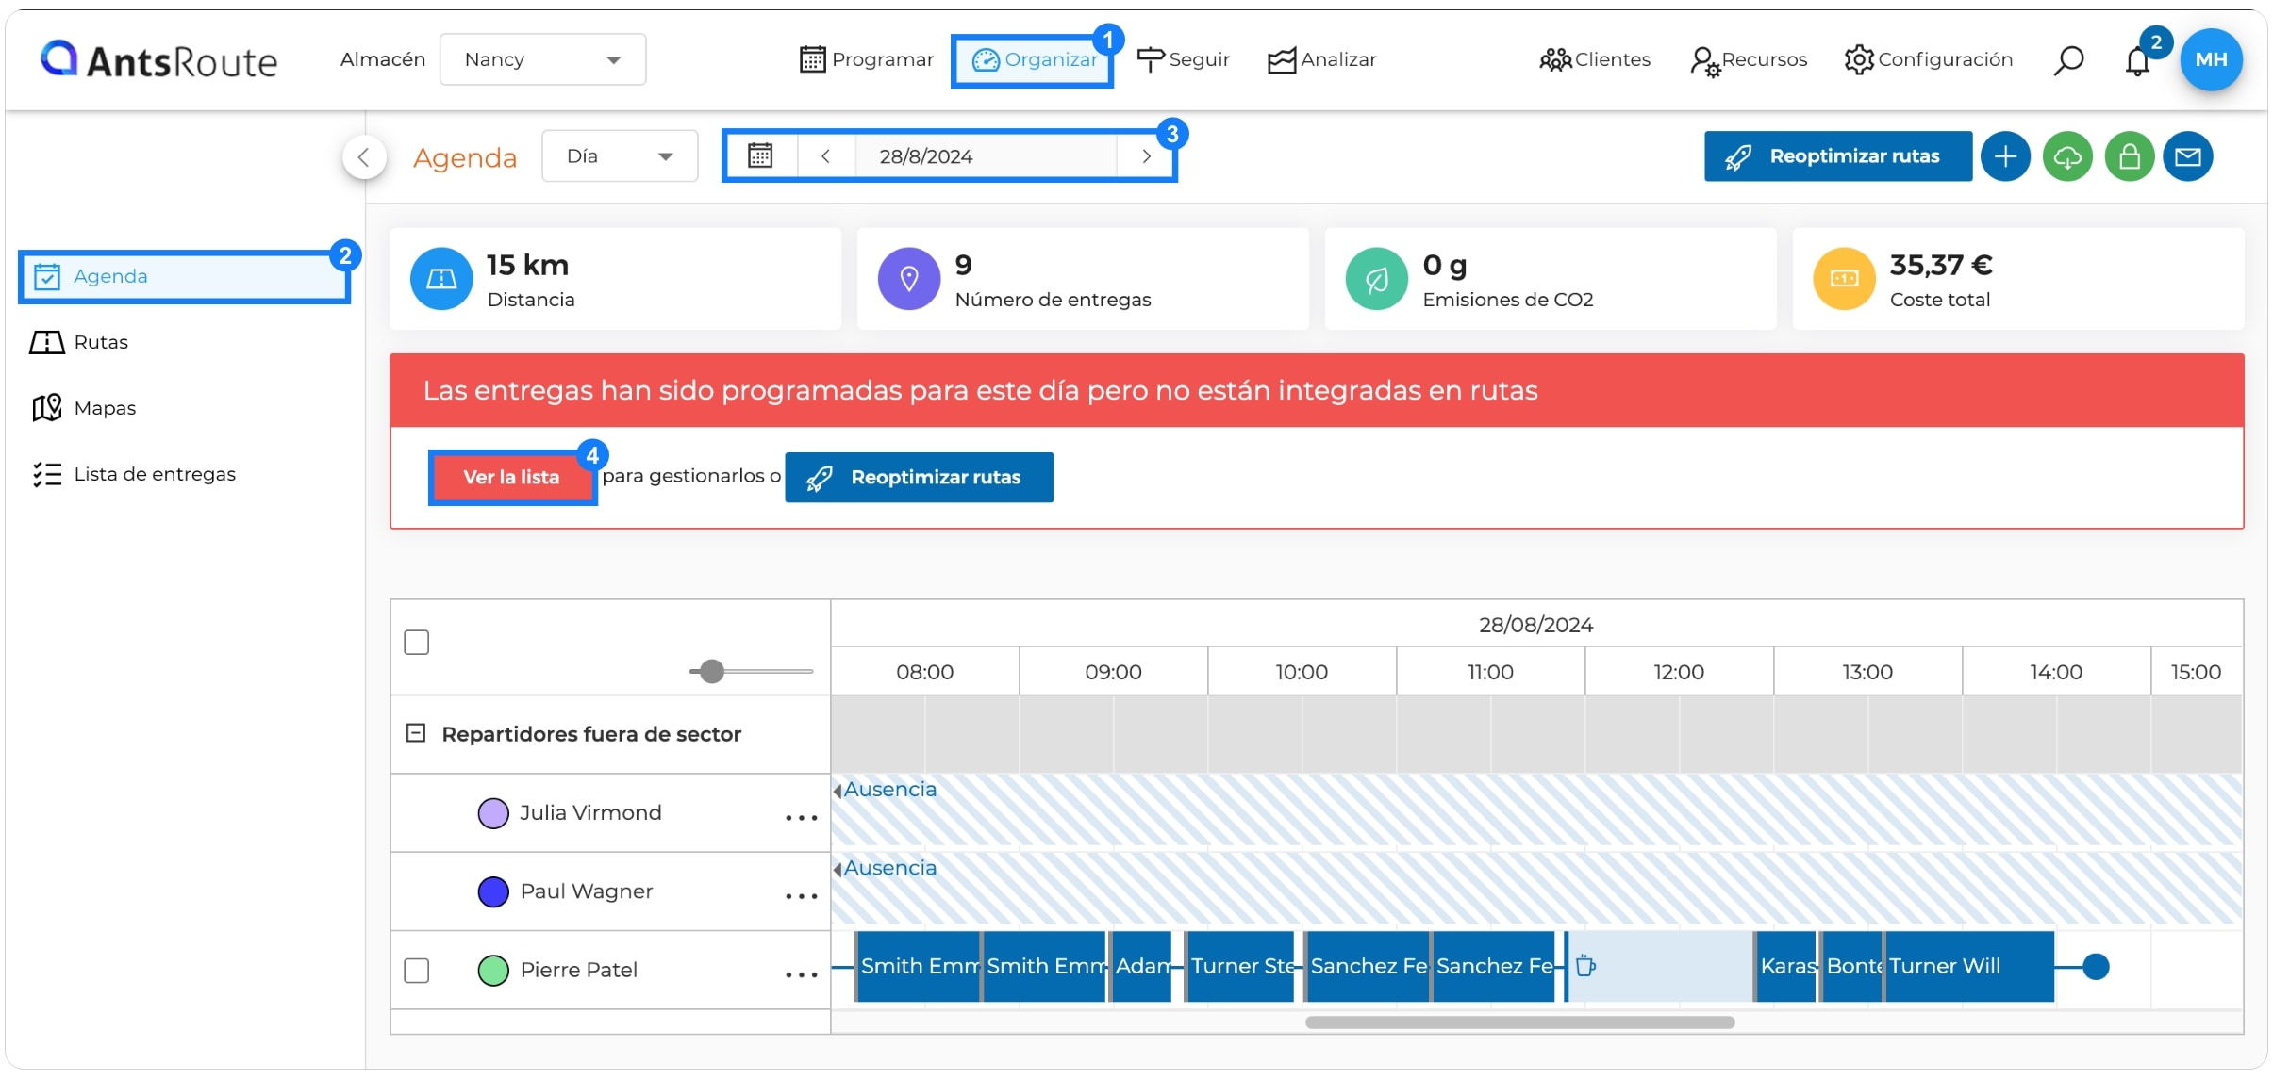Image resolution: width=2273 pixels, height=1079 pixels.
Task: Click the 28/8/2024 date field
Action: [x=986, y=156]
